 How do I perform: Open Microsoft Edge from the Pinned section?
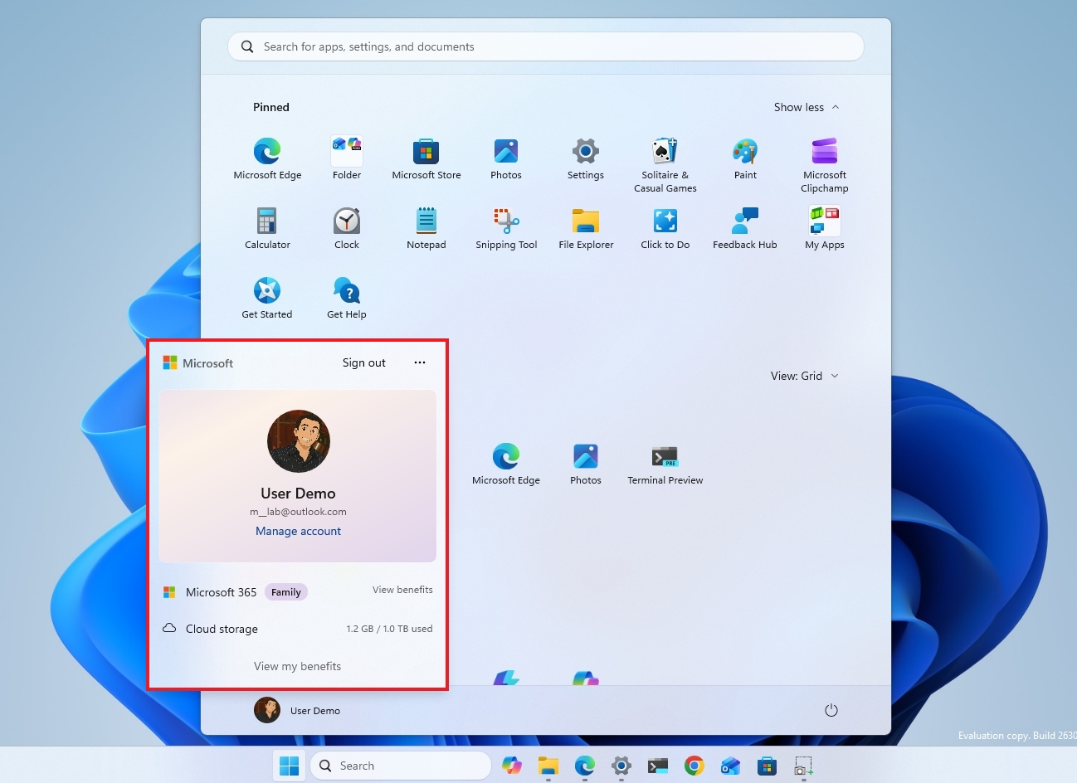(x=267, y=158)
